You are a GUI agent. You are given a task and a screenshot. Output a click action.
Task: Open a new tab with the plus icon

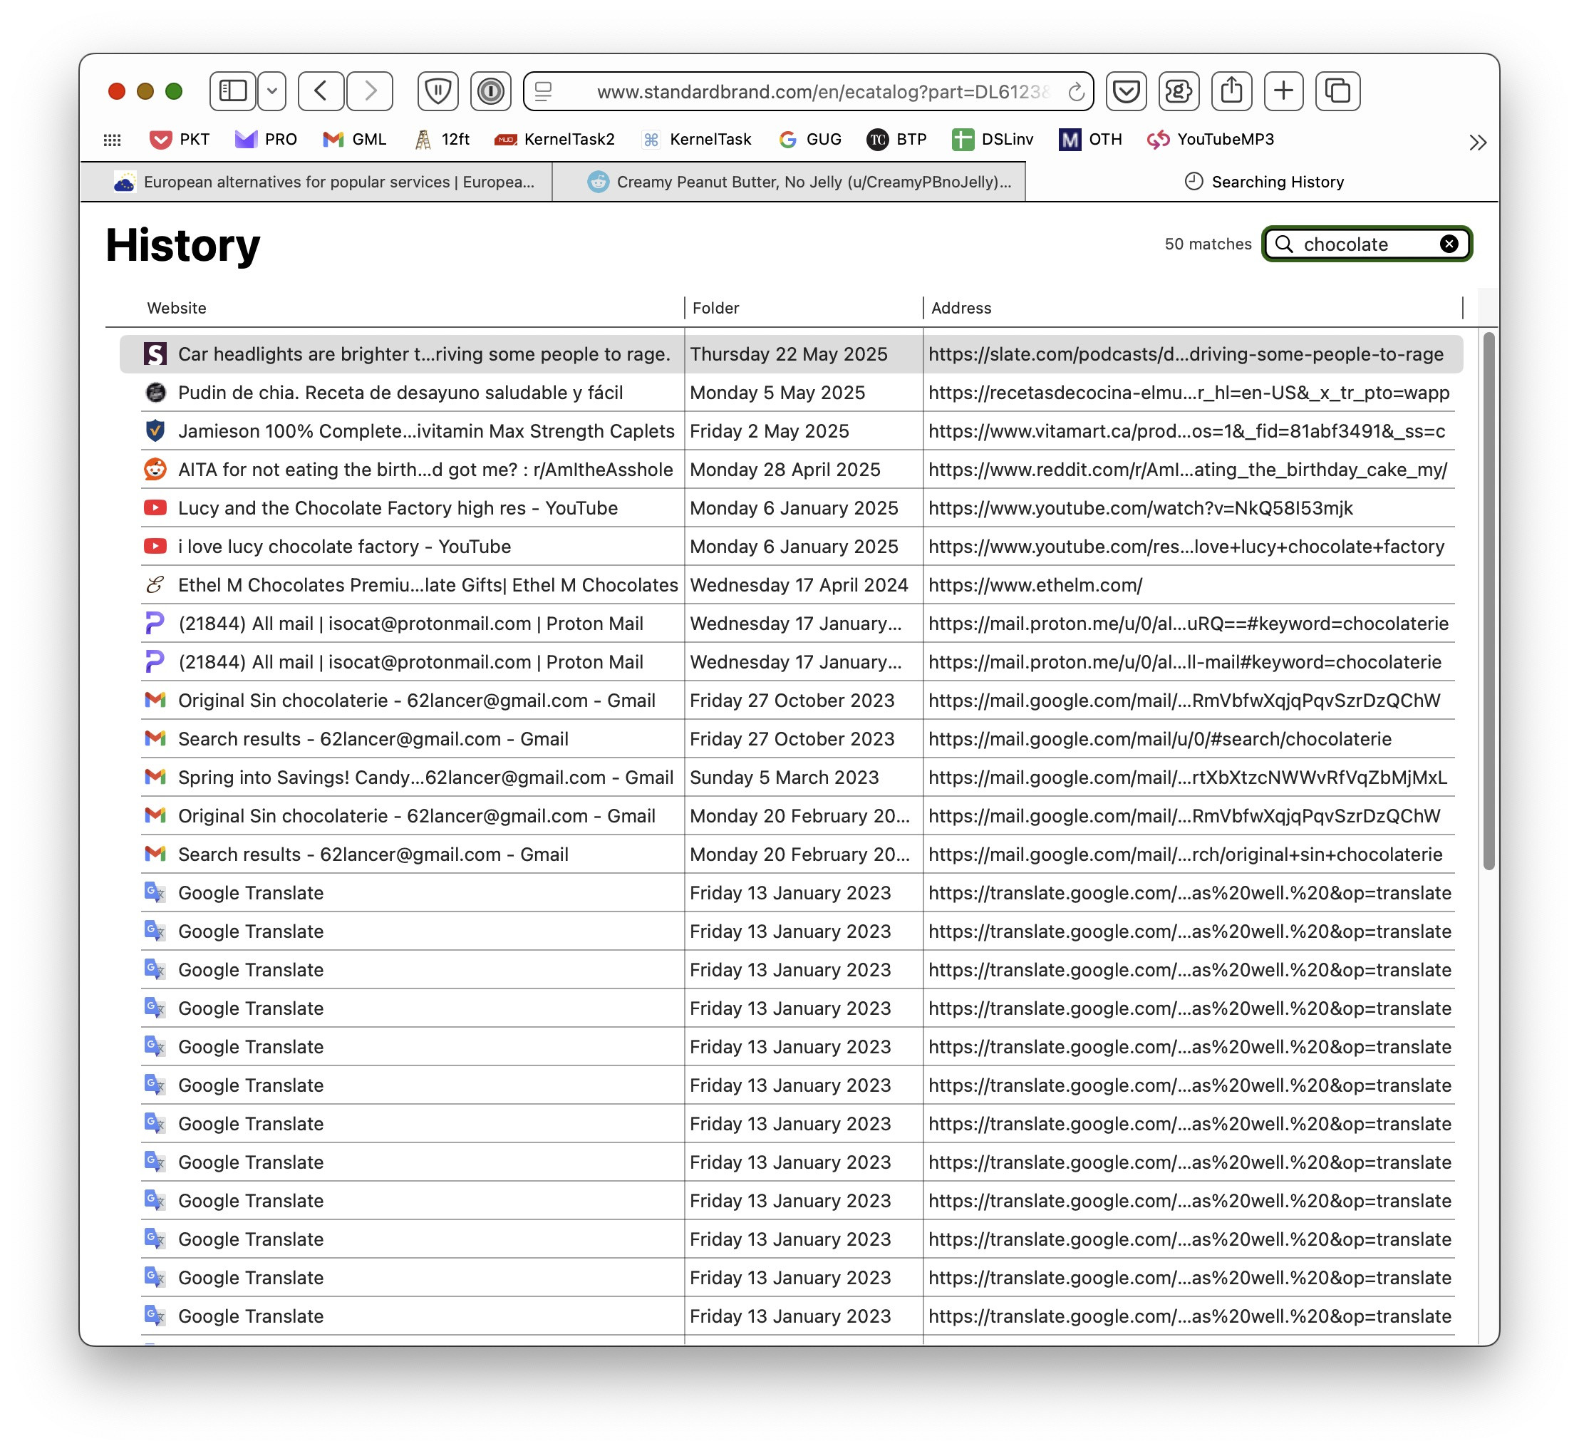click(x=1285, y=91)
